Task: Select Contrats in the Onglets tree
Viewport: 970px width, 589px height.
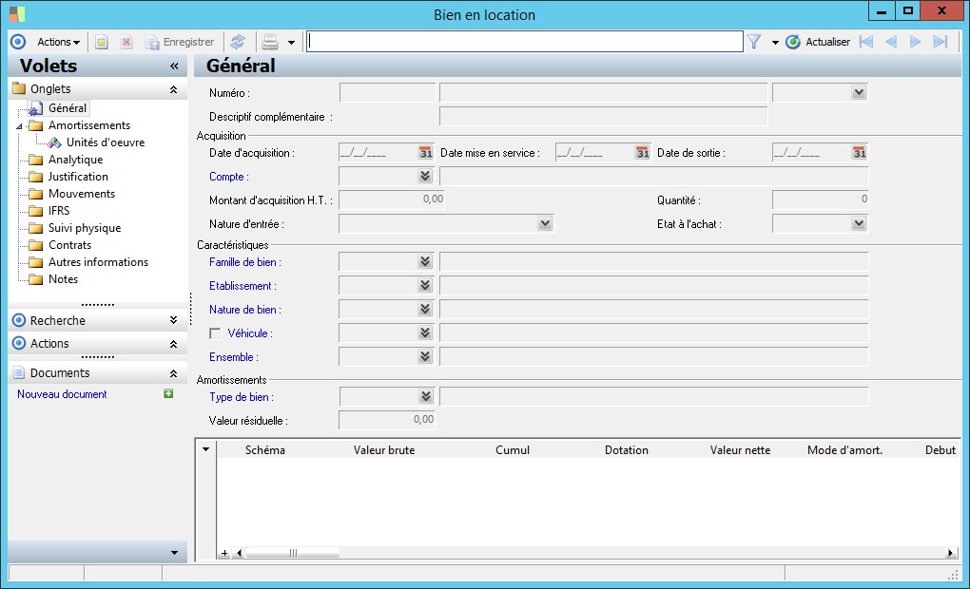Action: pyautogui.click(x=69, y=245)
